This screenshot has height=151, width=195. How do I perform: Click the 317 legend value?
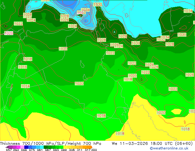(88, 150)
